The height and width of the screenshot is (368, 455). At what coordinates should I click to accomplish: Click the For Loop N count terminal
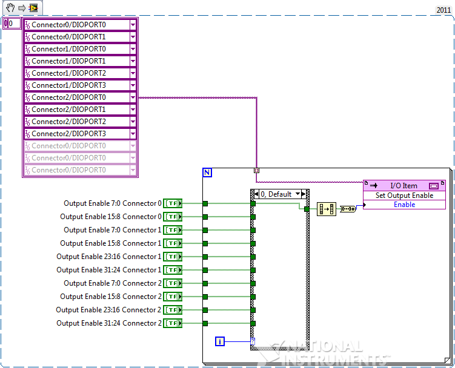(207, 172)
